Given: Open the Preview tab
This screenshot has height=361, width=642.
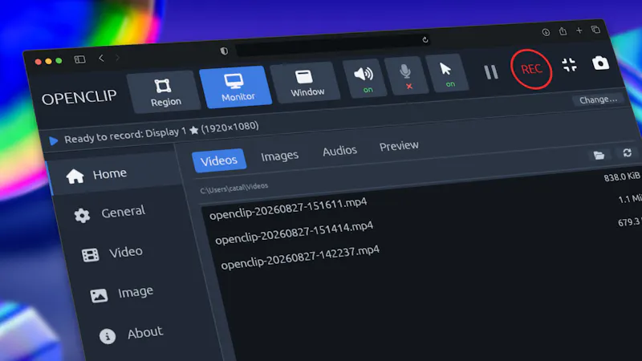Looking at the screenshot, I should click(399, 146).
